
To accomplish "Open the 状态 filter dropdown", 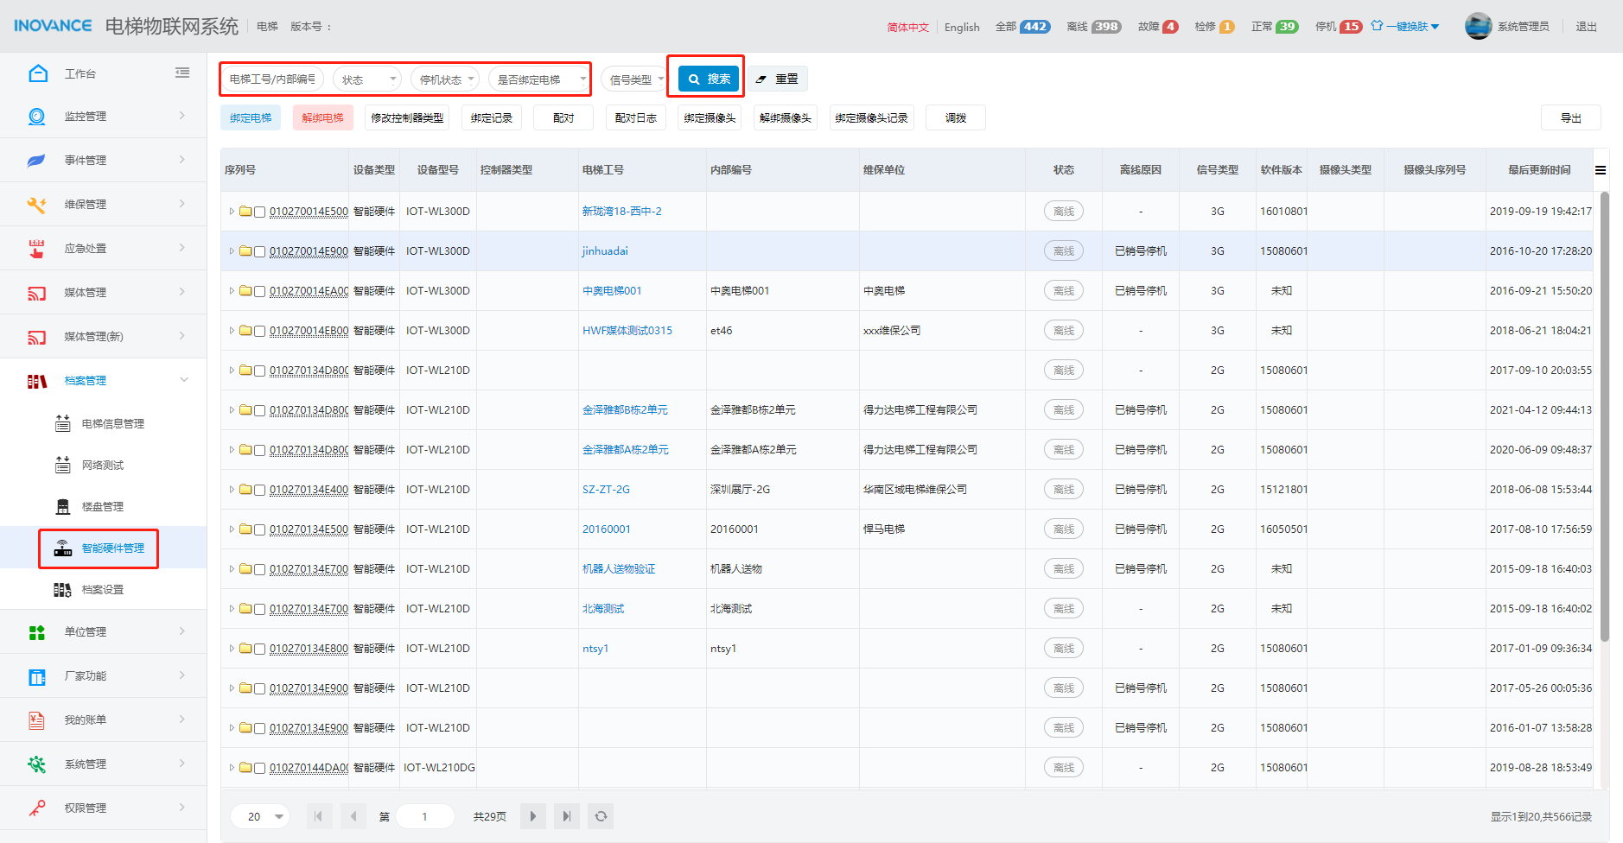I will tap(367, 79).
